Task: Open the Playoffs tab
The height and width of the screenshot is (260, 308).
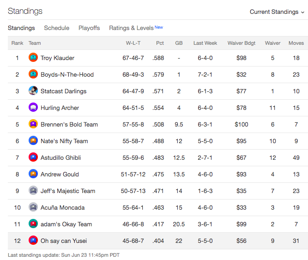Action: 89,28
